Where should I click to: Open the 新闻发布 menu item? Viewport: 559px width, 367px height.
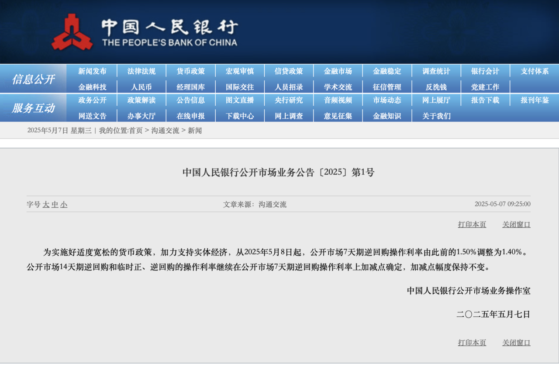(x=92, y=71)
